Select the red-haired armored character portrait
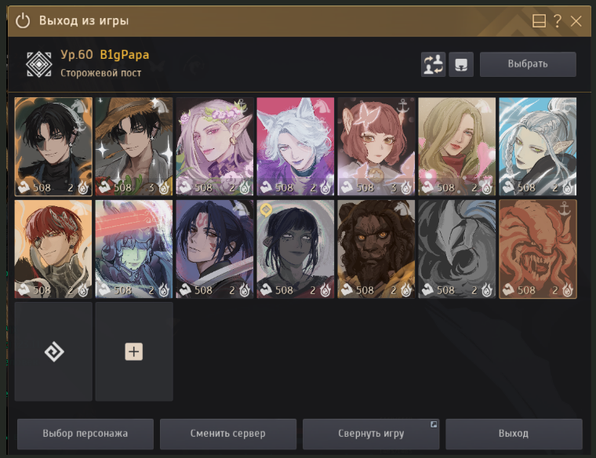This screenshot has height=458, width=596. point(53,249)
